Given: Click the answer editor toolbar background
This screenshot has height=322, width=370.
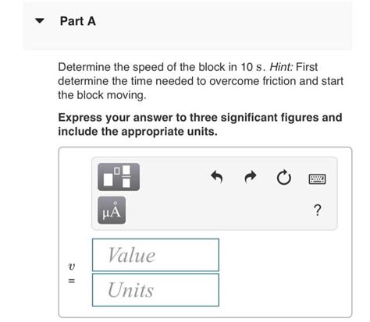Looking at the screenshot, I should 215,193.
